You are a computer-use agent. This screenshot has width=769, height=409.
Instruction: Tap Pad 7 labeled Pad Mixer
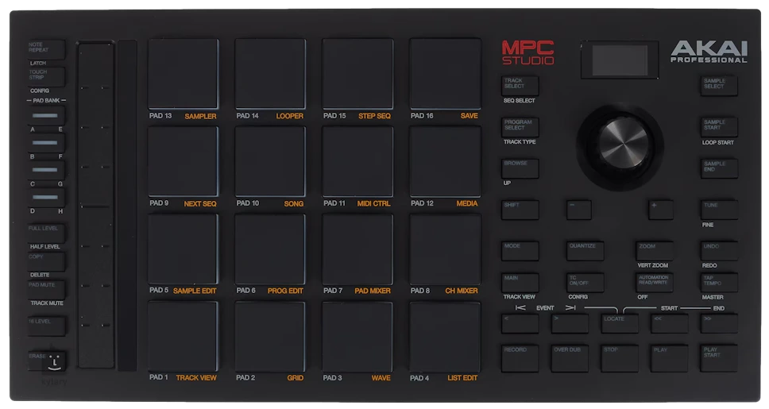click(357, 249)
